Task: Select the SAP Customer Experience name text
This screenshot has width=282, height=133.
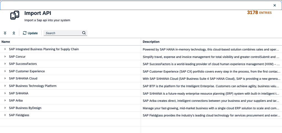Action: (27, 71)
